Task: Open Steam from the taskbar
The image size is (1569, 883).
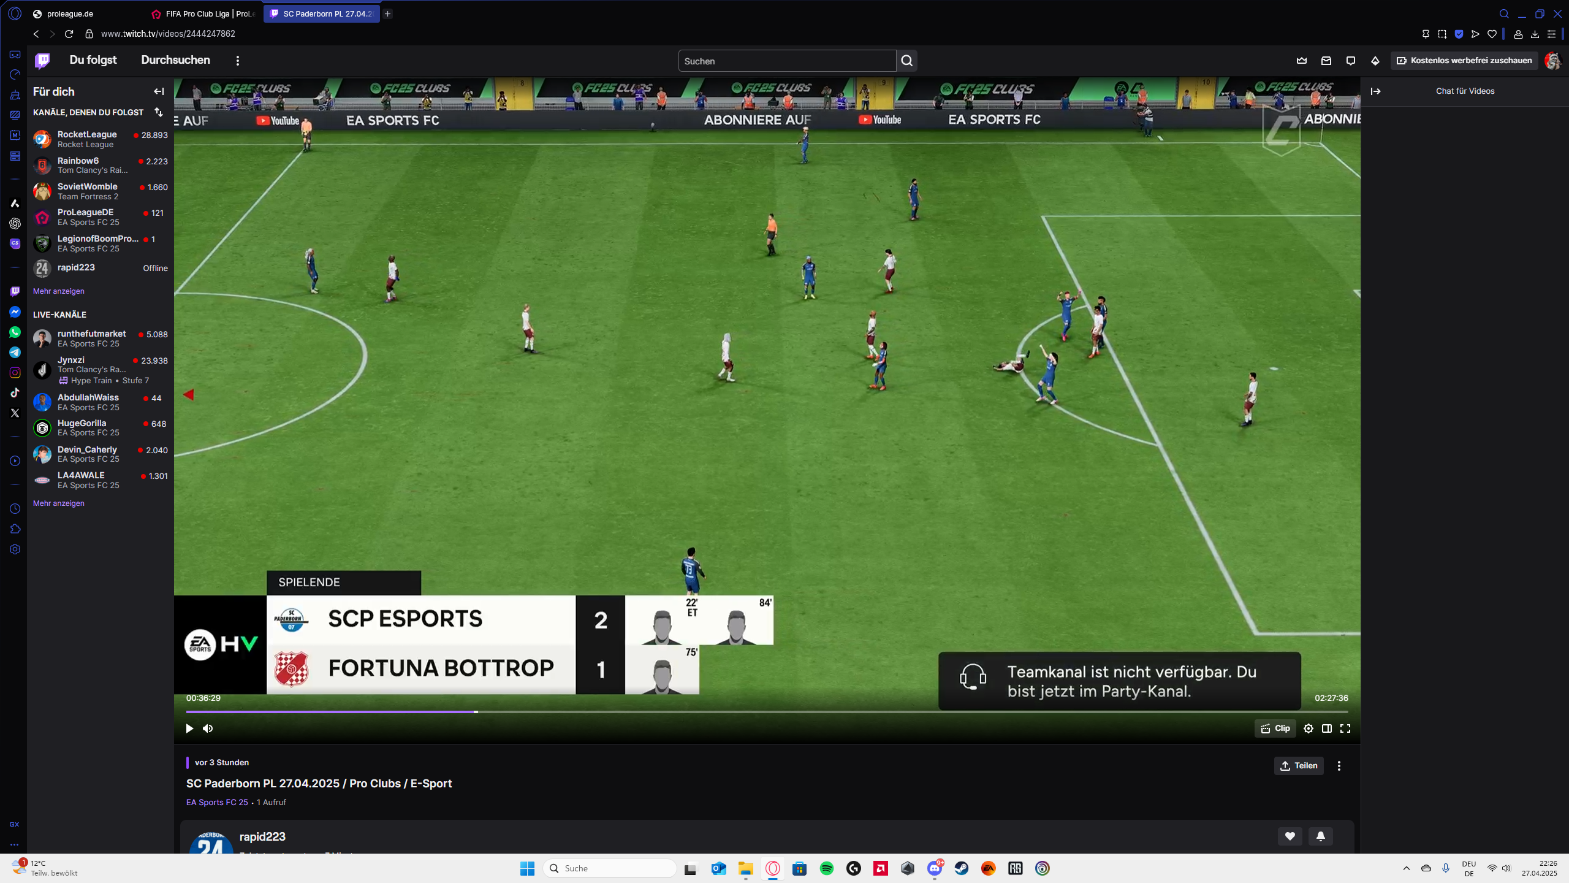Action: click(962, 868)
